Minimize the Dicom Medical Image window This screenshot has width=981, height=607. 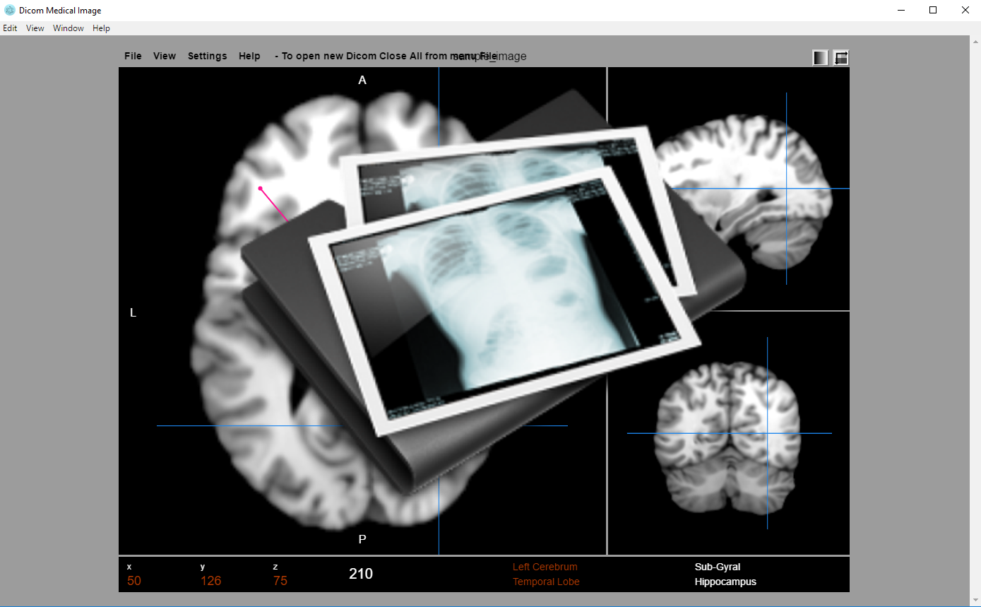point(902,10)
